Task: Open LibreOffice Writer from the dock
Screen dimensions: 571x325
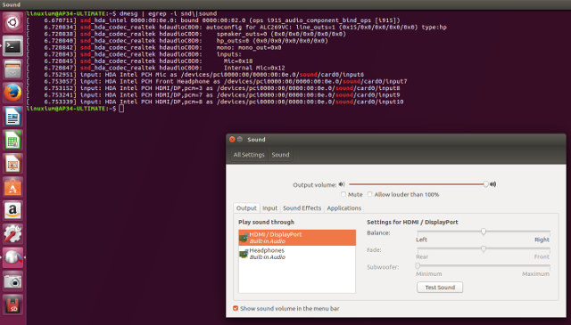Action: coord(12,117)
